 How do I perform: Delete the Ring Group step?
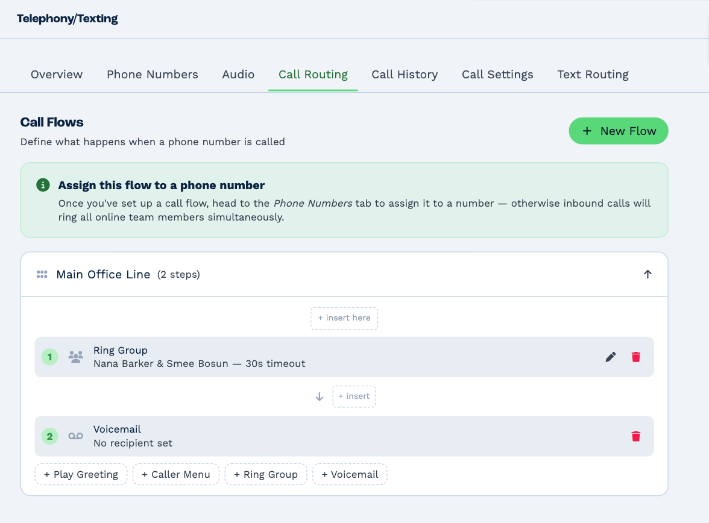(635, 357)
